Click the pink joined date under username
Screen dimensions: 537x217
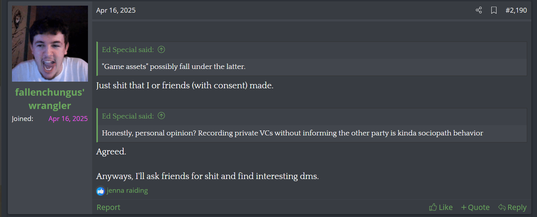(x=68, y=119)
